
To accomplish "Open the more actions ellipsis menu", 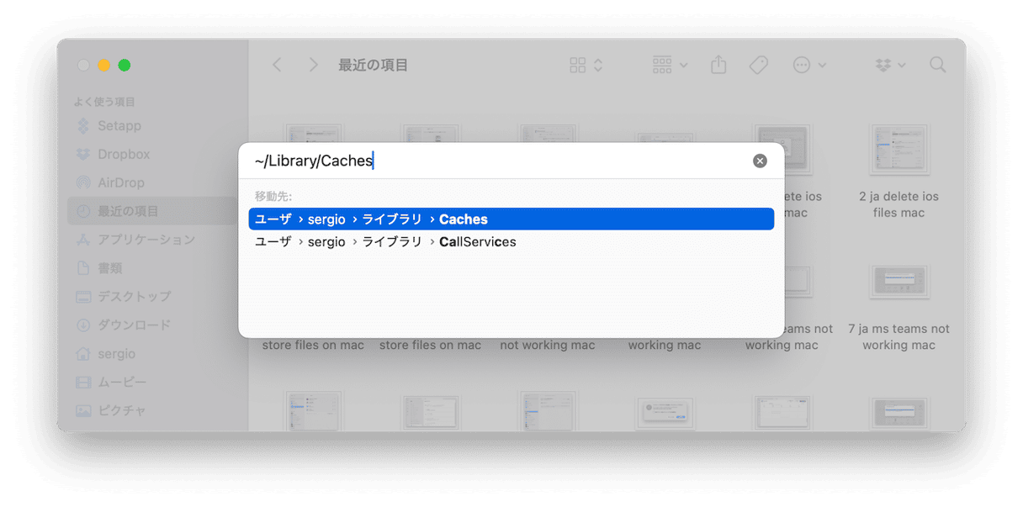I will 809,65.
